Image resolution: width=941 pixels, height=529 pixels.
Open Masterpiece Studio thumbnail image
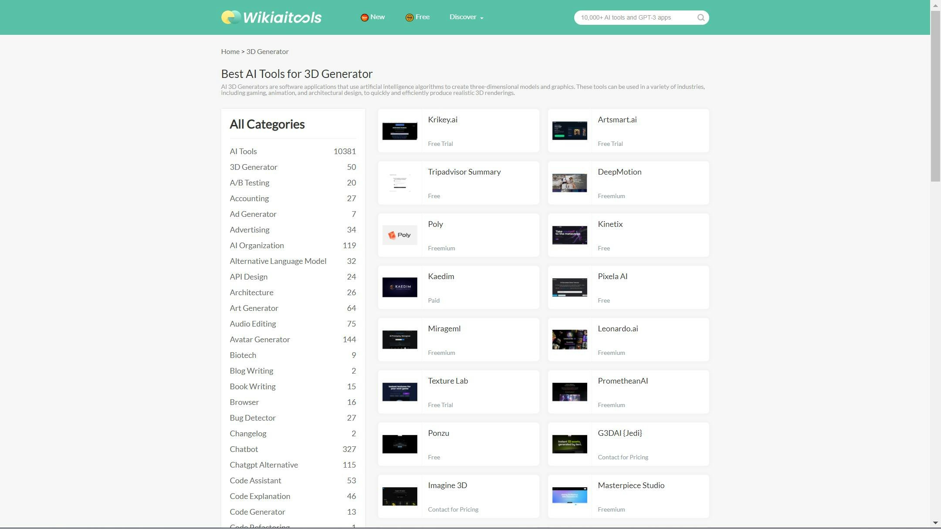tap(569, 496)
